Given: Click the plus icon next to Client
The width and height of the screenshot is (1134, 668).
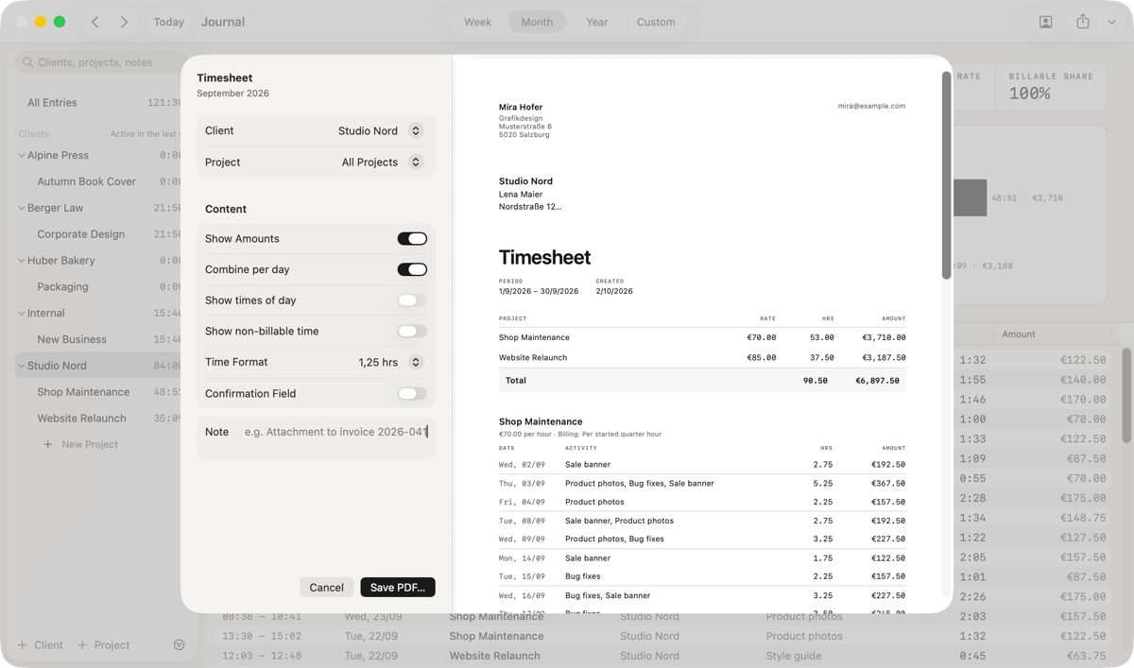Looking at the screenshot, I should pos(22,645).
